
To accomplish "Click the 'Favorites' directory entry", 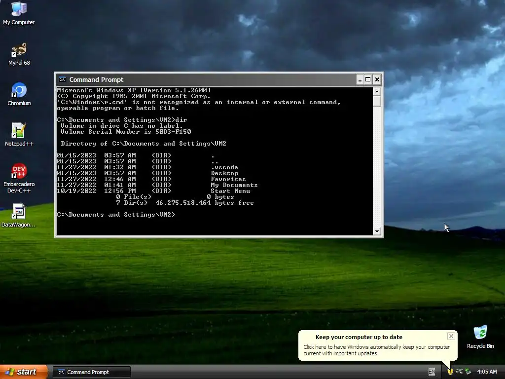I will pyautogui.click(x=228, y=179).
